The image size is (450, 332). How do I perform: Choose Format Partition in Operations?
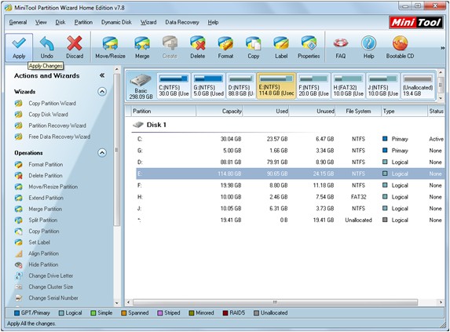46,164
